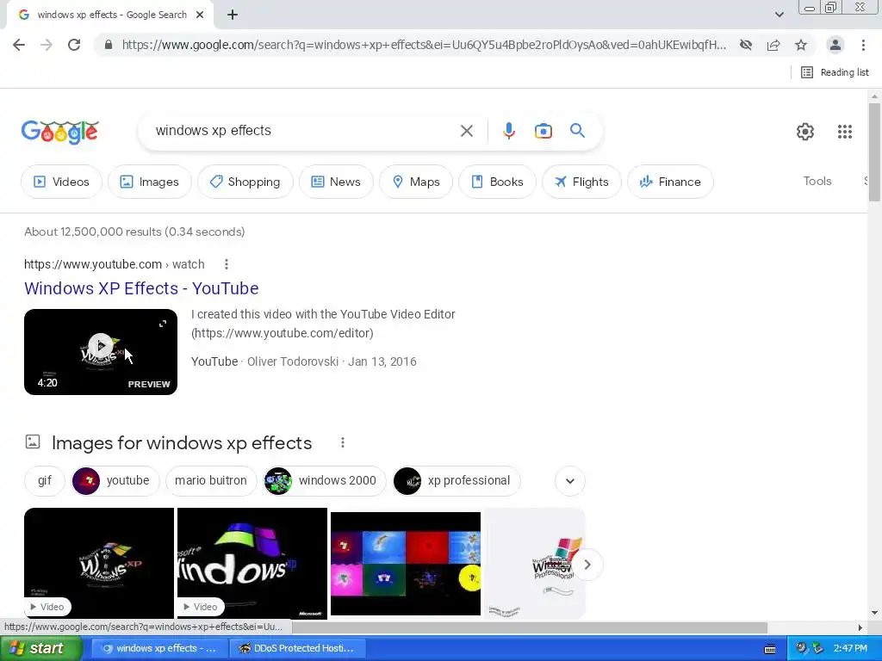Image resolution: width=882 pixels, height=661 pixels.
Task: Filter images by the mario buitron chip
Action: point(210,480)
